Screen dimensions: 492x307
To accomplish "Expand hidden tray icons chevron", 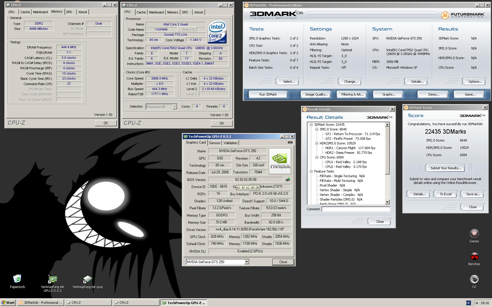I will pyautogui.click(x=476, y=303).
